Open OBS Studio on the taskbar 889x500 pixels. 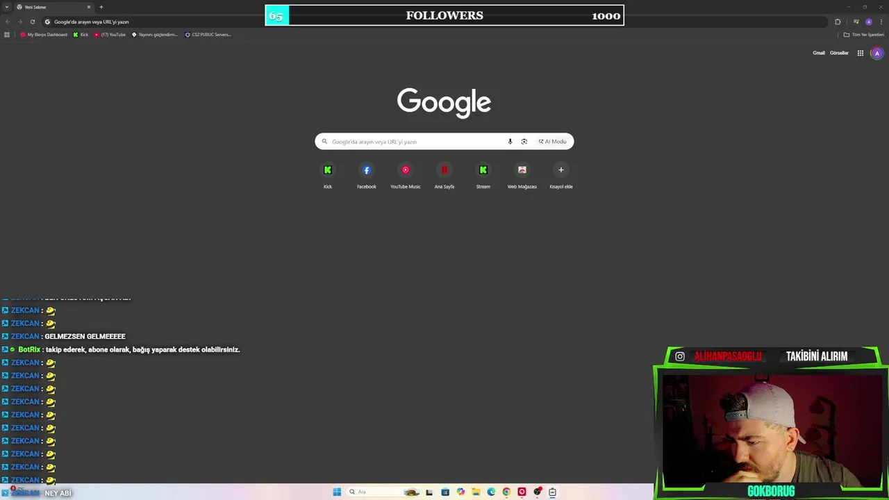pyautogui.click(x=537, y=492)
